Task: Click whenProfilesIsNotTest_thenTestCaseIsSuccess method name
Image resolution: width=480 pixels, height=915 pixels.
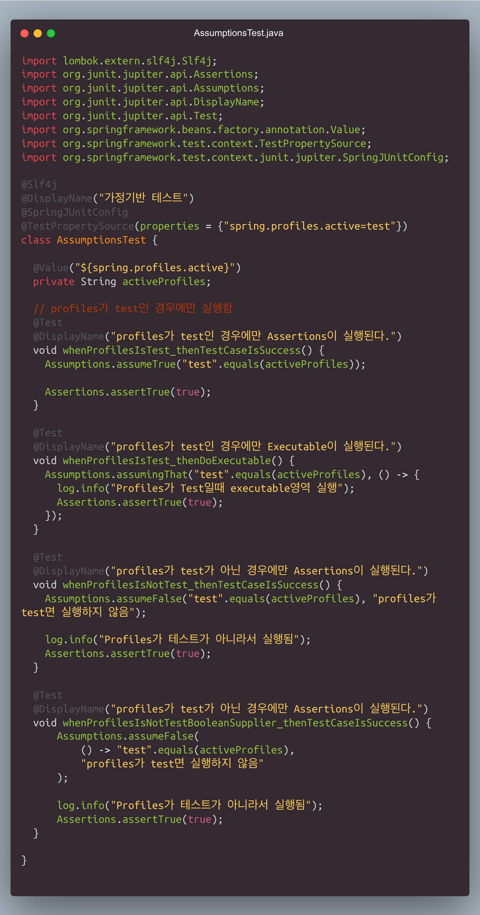Action: [190, 585]
